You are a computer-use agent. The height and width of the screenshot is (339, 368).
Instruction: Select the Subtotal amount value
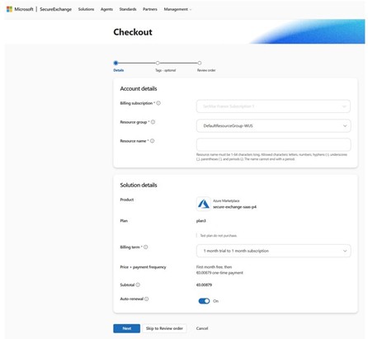coord(204,285)
